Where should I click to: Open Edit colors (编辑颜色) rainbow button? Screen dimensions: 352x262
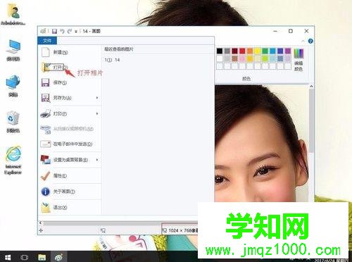pyautogui.click(x=298, y=60)
